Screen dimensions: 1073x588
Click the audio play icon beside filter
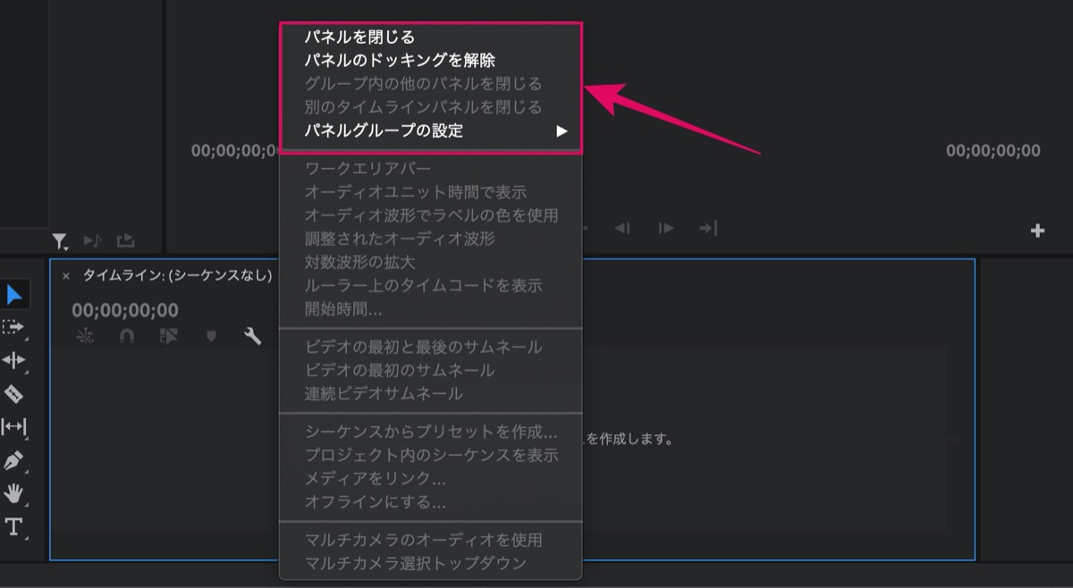[92, 240]
